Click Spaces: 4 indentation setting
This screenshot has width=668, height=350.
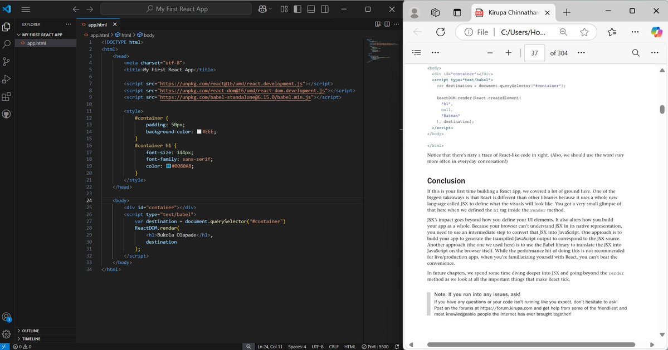[297, 347]
